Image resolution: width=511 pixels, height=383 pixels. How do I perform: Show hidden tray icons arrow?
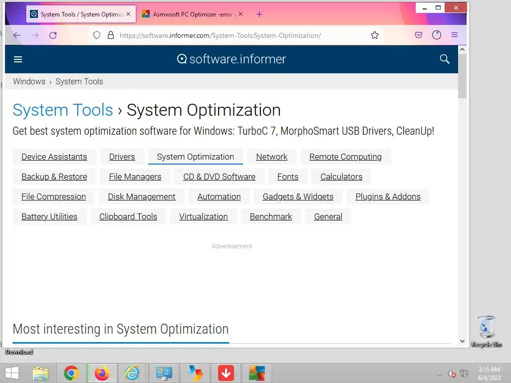(x=440, y=374)
